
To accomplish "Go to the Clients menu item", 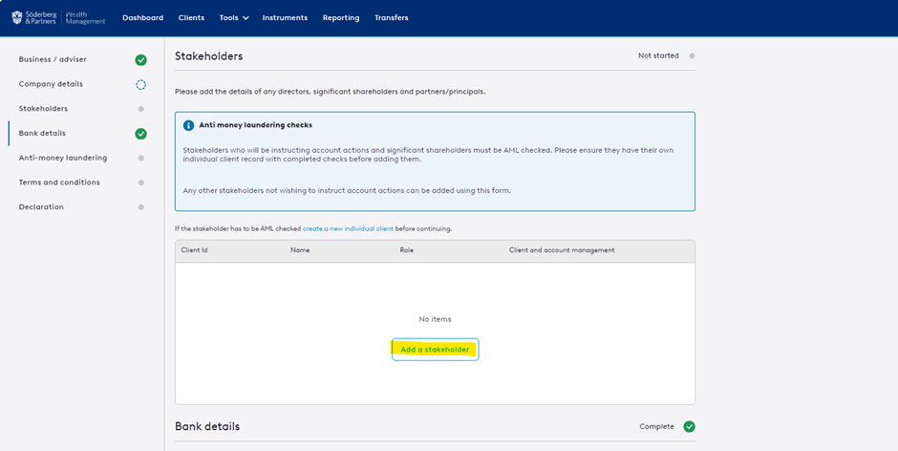I will (191, 17).
